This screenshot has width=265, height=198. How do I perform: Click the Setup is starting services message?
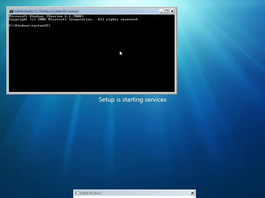click(132, 100)
